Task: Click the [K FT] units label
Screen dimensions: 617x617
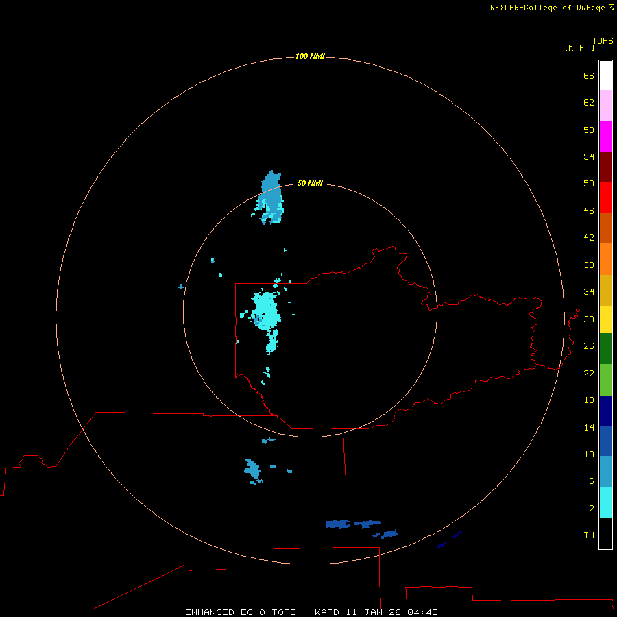Action: (579, 47)
